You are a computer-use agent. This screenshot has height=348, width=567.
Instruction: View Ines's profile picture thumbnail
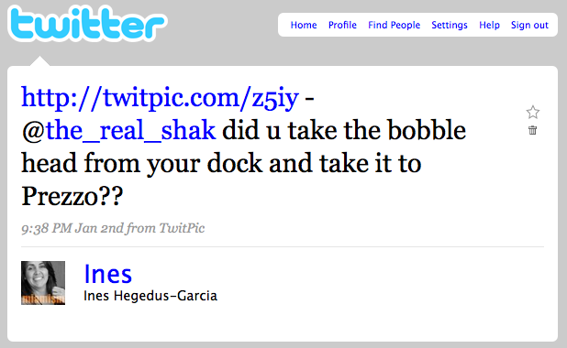(x=43, y=283)
